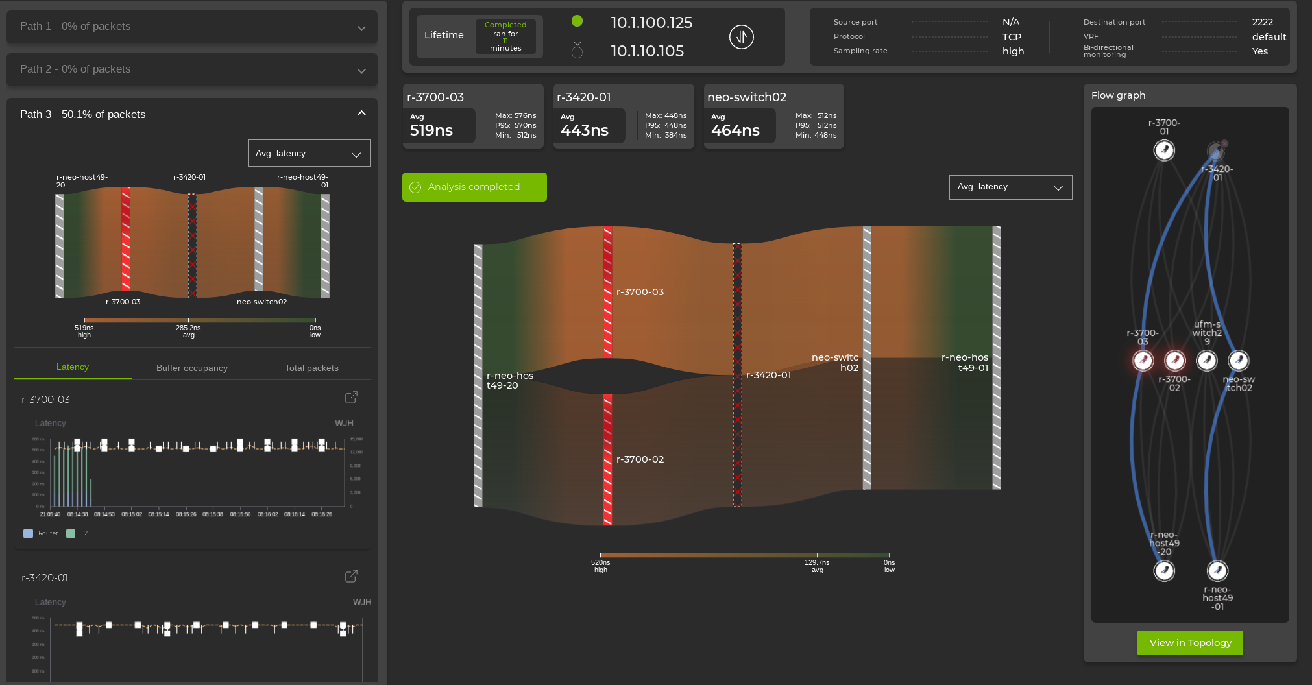1312x685 pixels.
Task: Open the Avg. latency dropdown above the main diagram
Action: [1010, 187]
